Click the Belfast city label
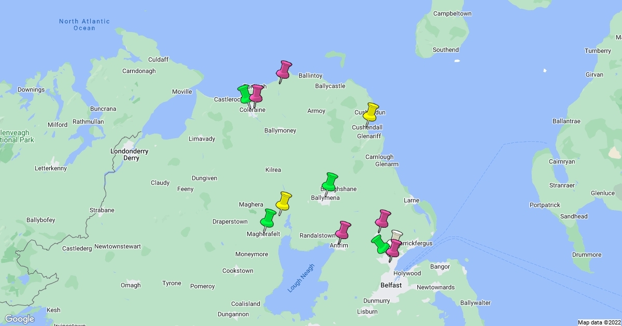This screenshot has width=622, height=326. point(391,285)
